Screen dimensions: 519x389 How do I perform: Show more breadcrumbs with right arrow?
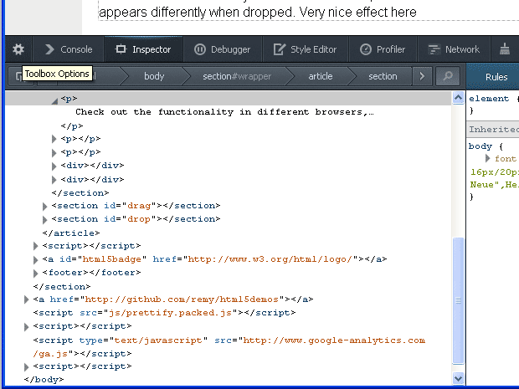(422, 76)
